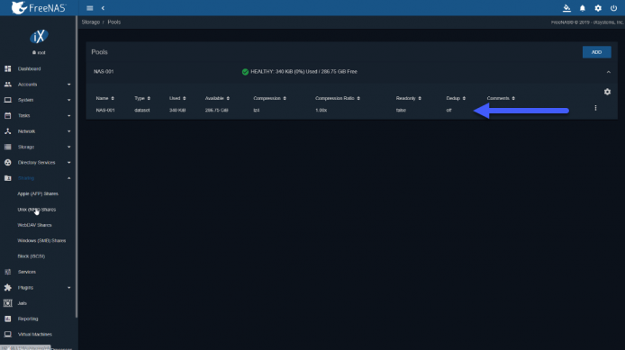This screenshot has height=350, width=625.
Task: Open the task manager icon in top bar
Action: (566, 8)
